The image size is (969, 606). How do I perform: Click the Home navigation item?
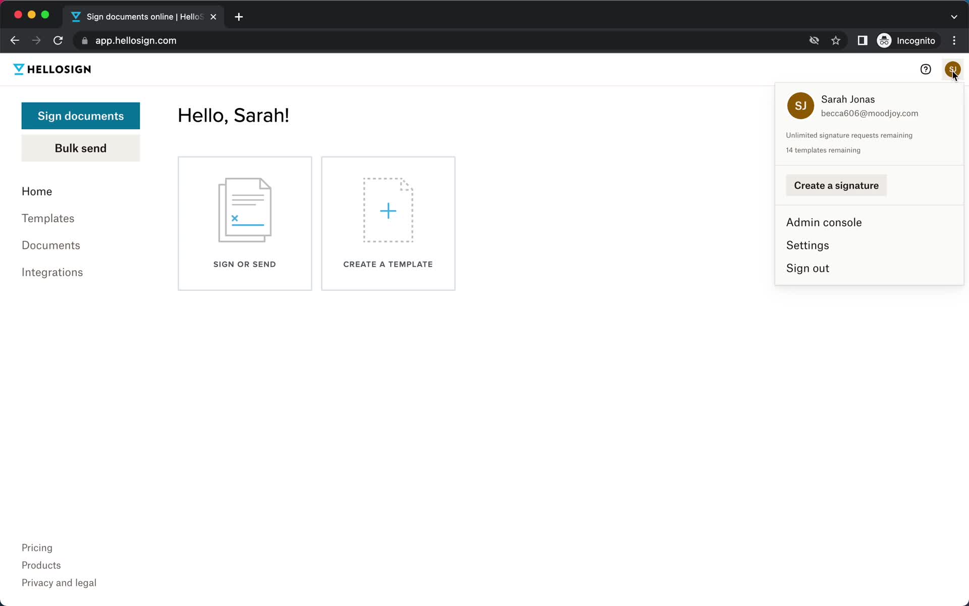(x=37, y=191)
